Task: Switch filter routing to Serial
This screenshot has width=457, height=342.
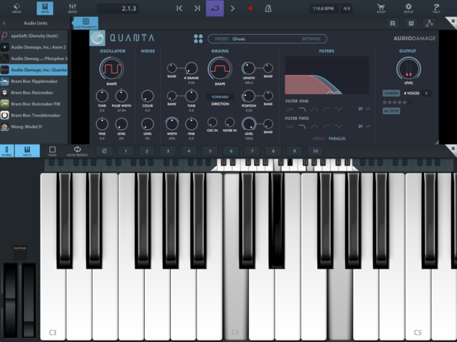Action: pyautogui.click(x=319, y=139)
